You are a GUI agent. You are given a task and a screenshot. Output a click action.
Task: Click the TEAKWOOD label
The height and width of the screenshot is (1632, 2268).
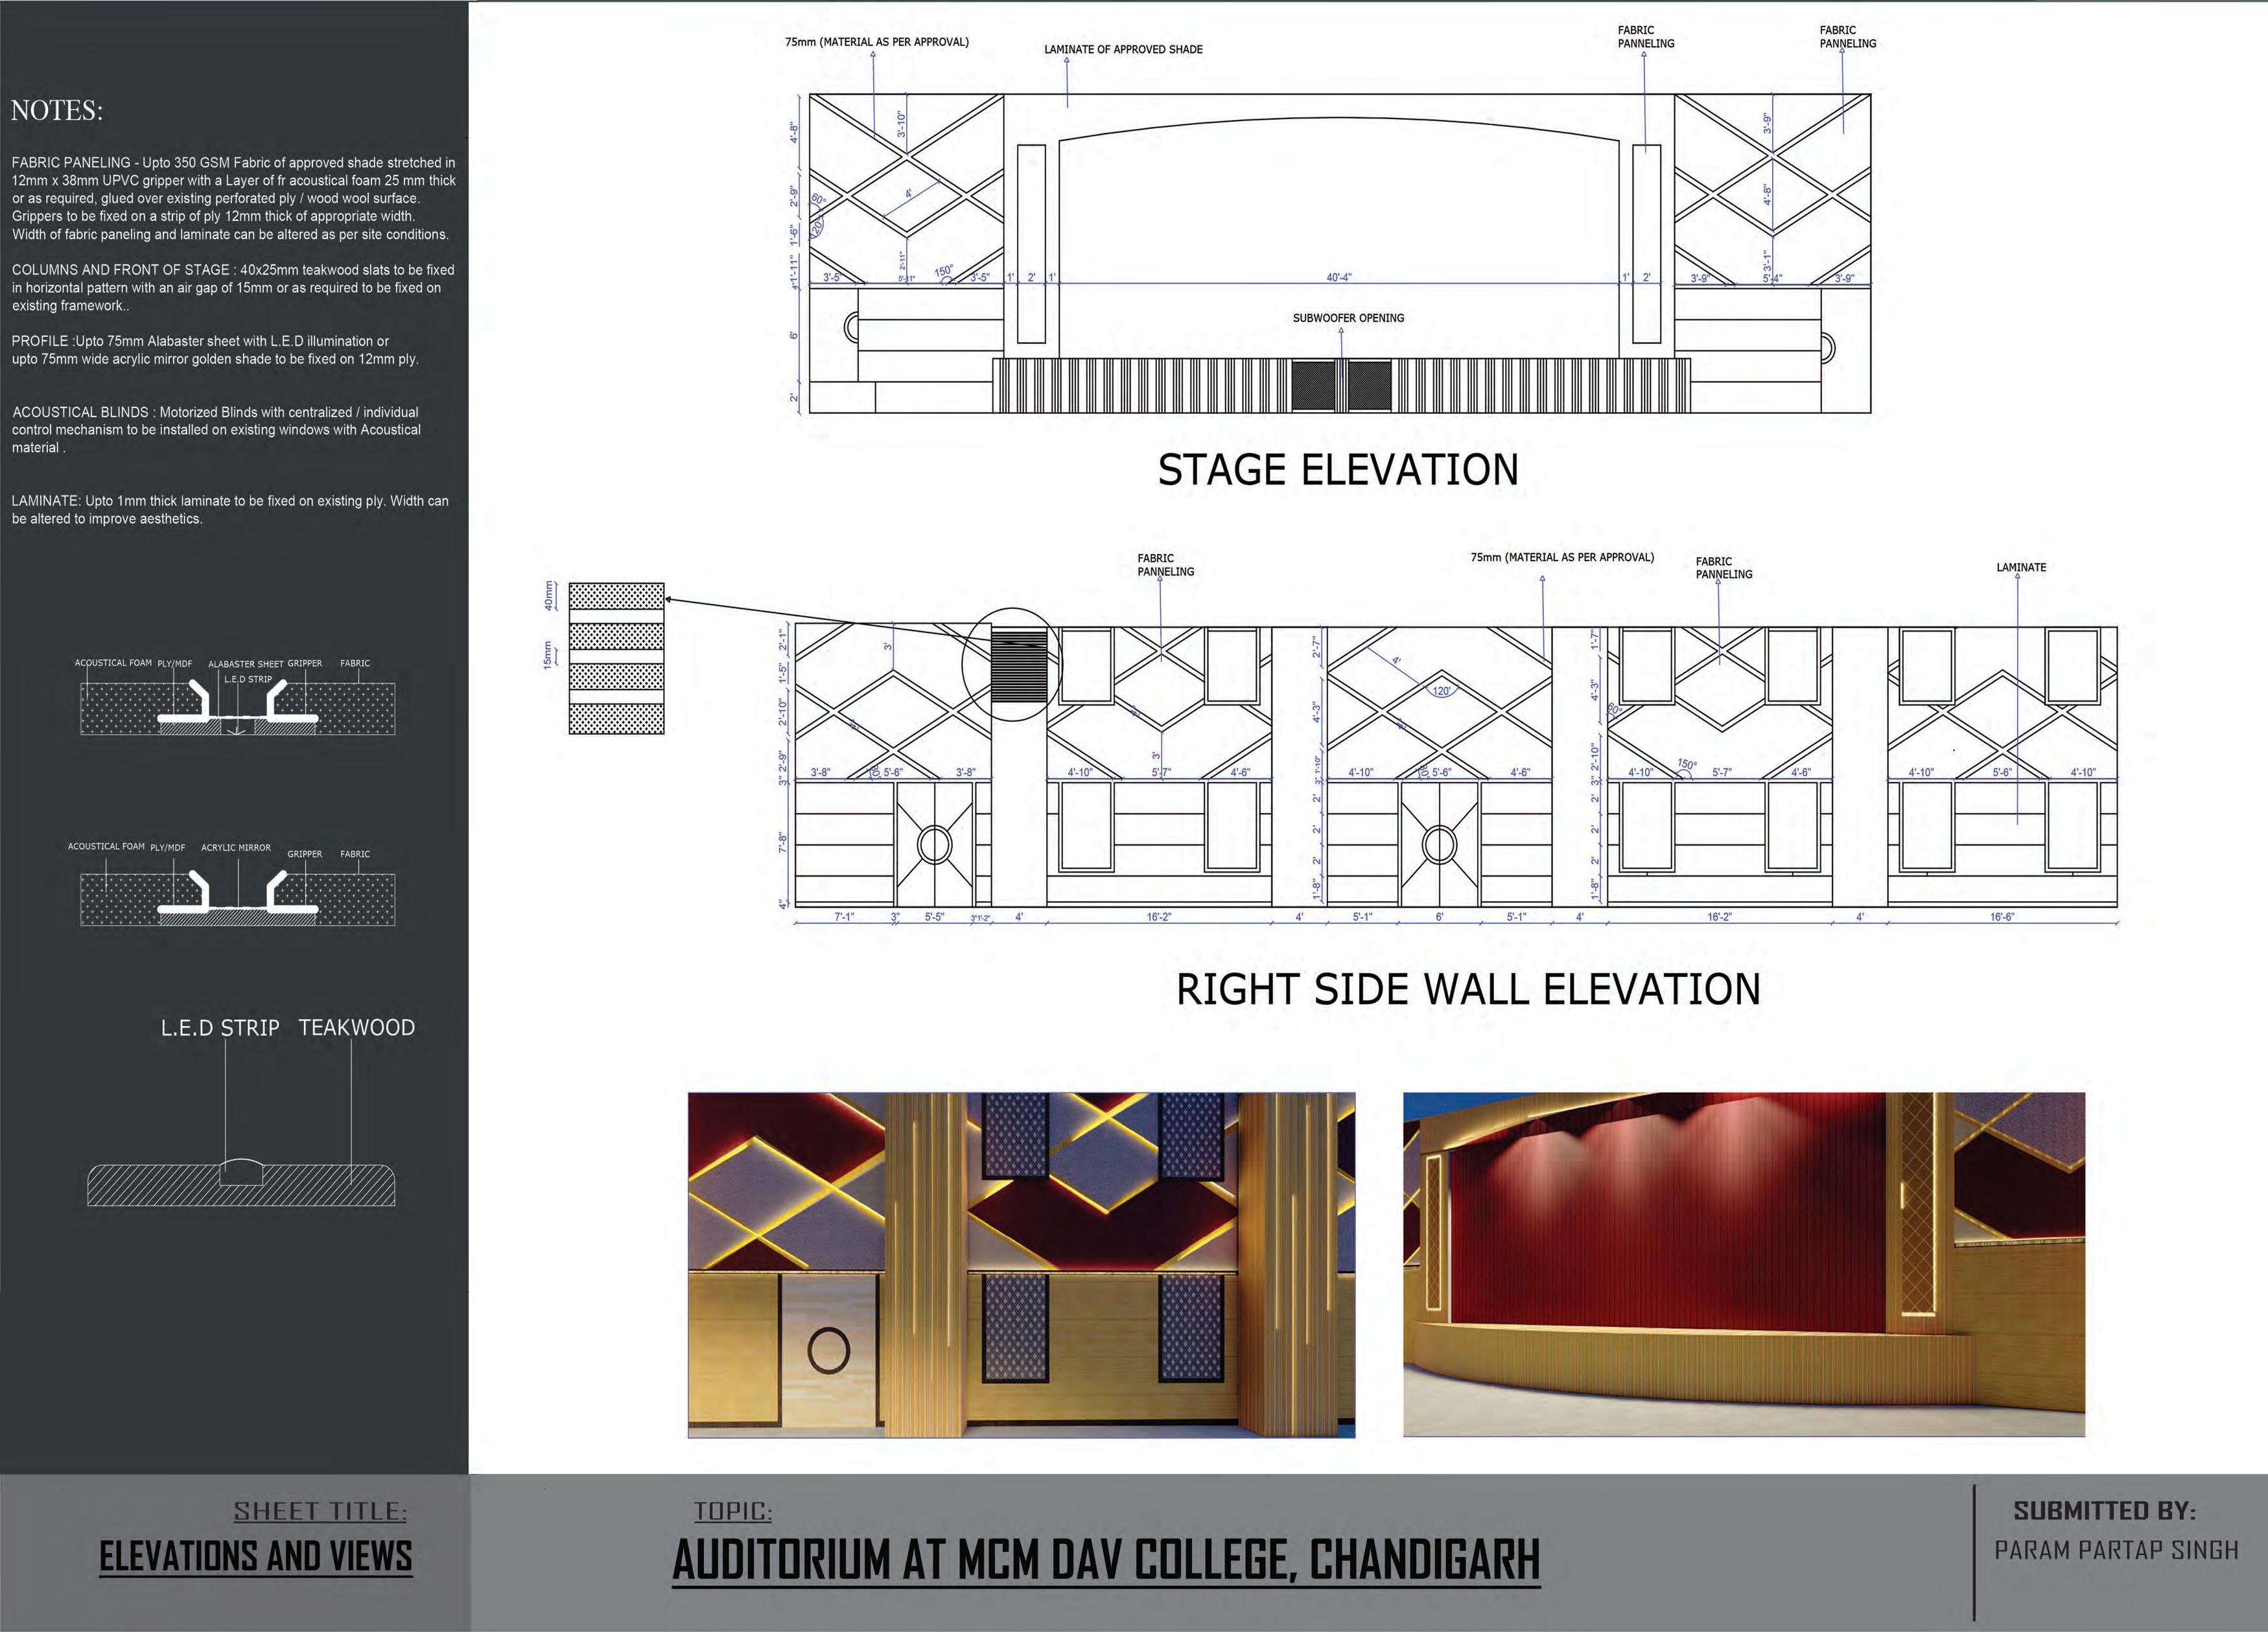[356, 1028]
